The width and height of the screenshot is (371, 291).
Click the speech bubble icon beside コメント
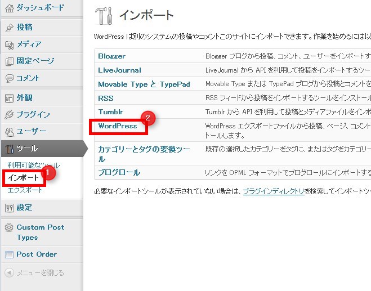coord(10,78)
